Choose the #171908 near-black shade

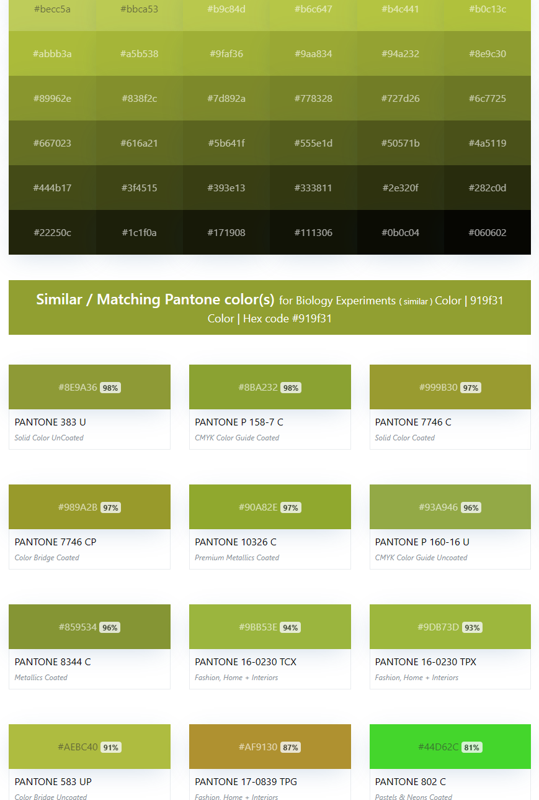(226, 232)
